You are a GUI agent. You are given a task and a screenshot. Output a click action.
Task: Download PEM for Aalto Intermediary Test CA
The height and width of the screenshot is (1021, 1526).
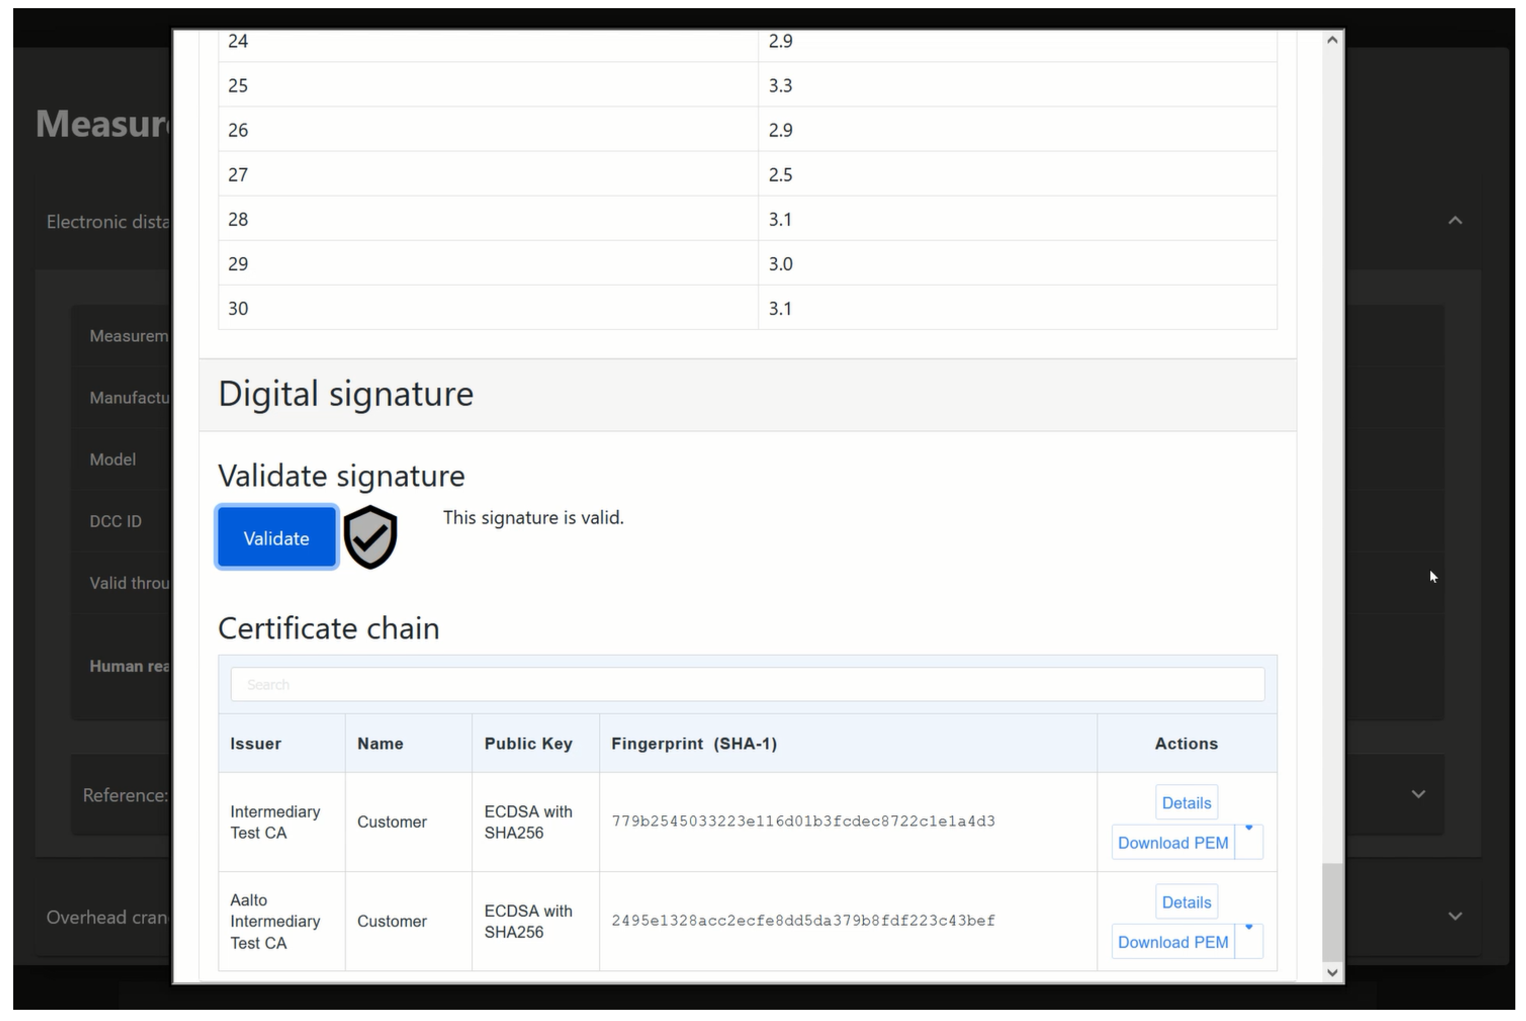coord(1172,942)
